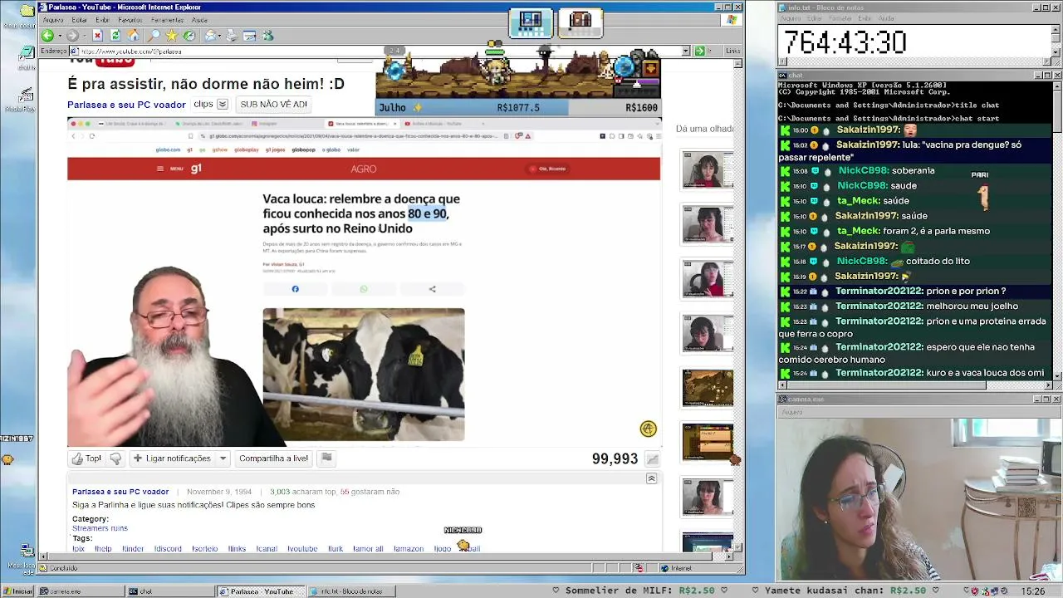Open the 'Streamers ruins' category link
This screenshot has height=598, width=1063.
[x=100, y=528]
